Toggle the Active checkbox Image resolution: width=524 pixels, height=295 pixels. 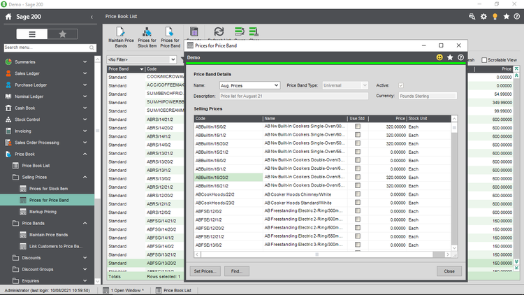pos(401,85)
